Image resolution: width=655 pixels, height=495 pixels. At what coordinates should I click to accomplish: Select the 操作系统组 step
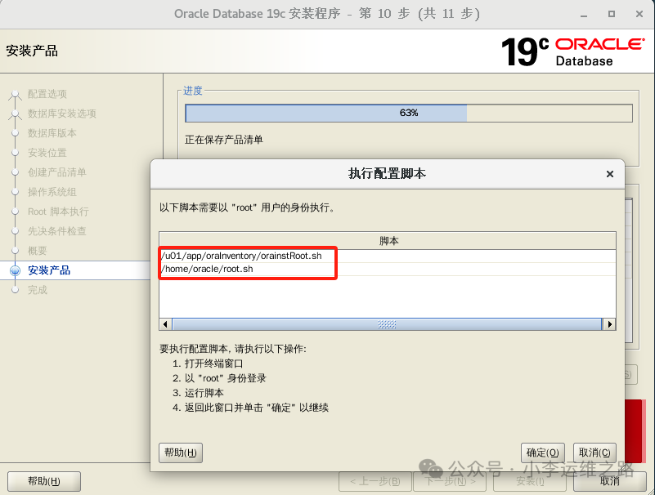tap(52, 192)
